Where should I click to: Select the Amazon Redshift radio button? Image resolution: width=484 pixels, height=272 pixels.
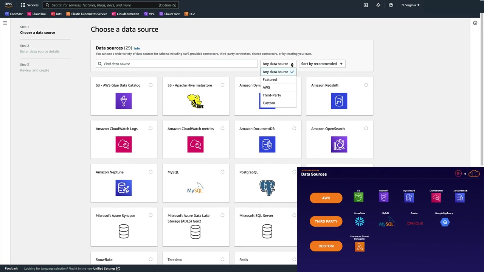coord(366,85)
